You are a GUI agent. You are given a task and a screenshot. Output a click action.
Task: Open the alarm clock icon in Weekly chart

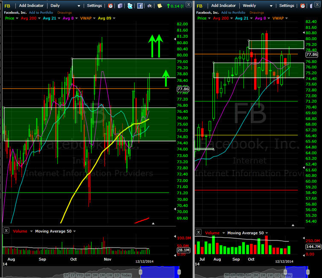click(302, 6)
